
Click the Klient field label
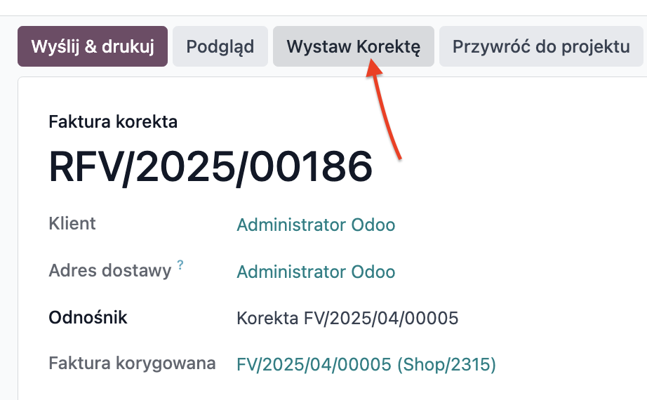[72, 224]
